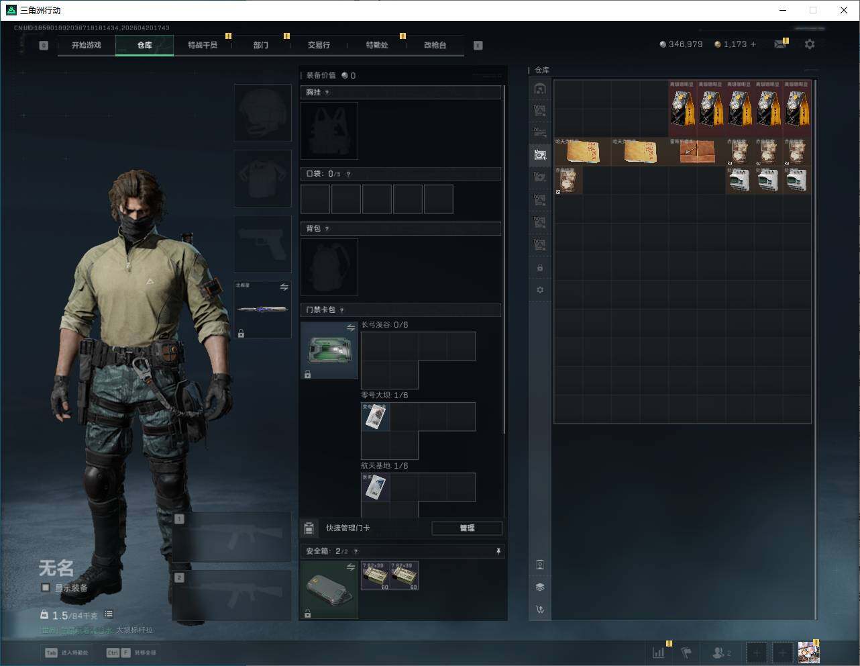
Task: Open the 特勤处 tab
Action: pyautogui.click(x=377, y=45)
